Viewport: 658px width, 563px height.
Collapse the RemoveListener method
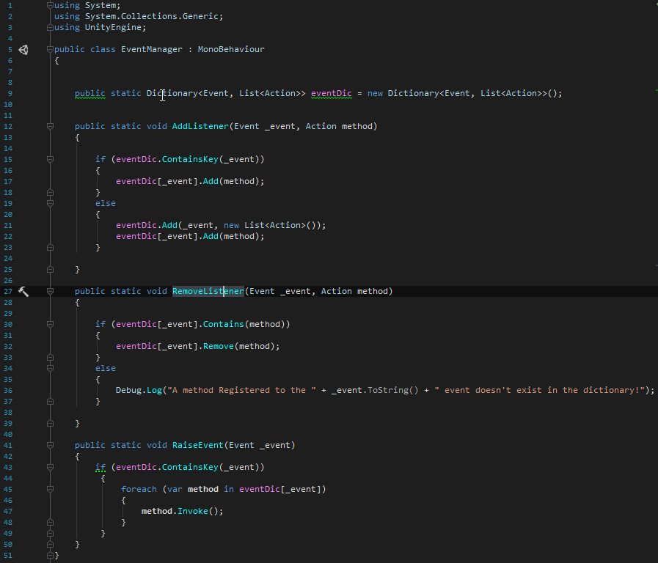(x=50, y=291)
